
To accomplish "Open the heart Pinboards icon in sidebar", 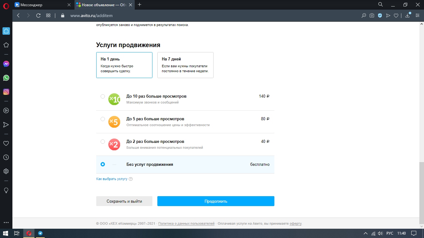I will [x=6, y=143].
